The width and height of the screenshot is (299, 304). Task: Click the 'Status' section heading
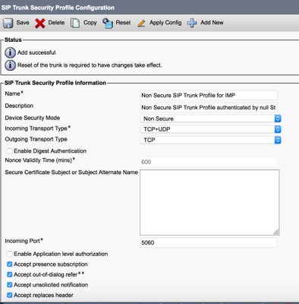pyautogui.click(x=13, y=40)
